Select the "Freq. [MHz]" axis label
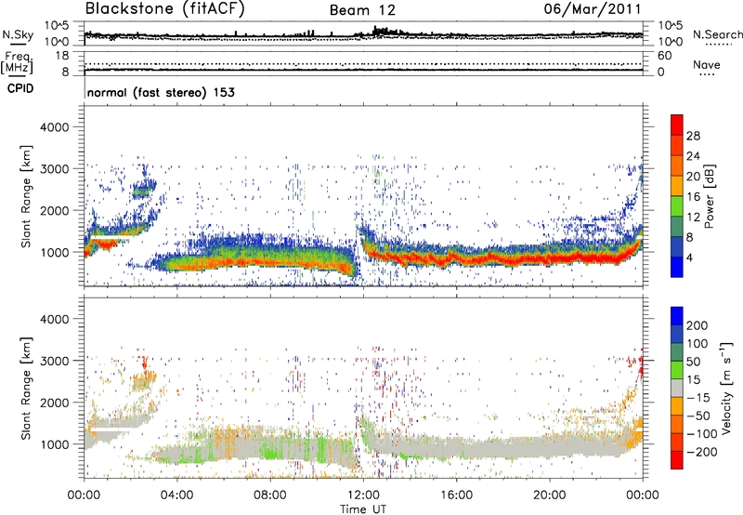 [x=17, y=62]
